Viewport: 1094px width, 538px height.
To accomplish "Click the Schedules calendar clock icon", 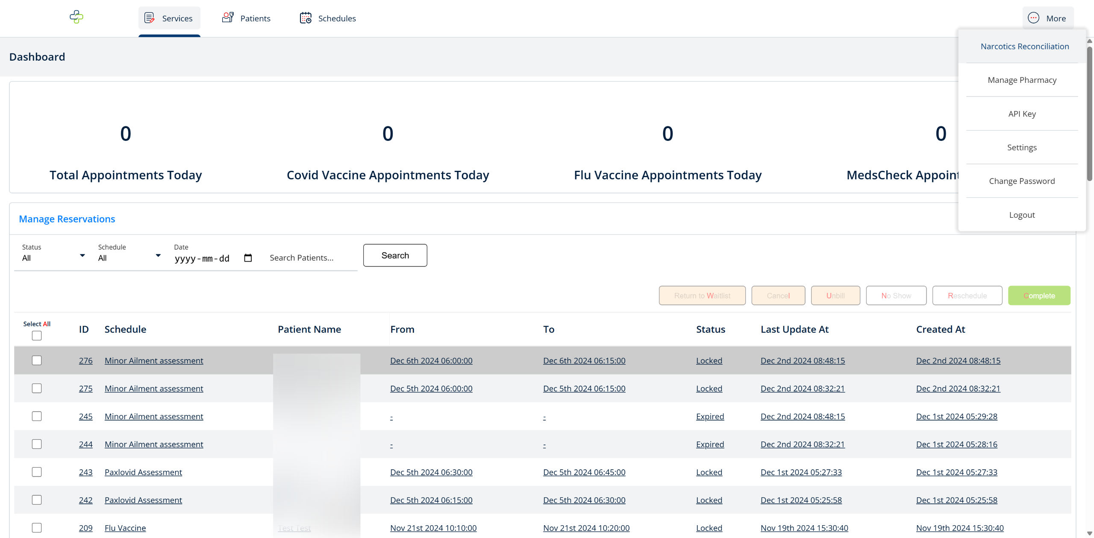I will click(306, 18).
